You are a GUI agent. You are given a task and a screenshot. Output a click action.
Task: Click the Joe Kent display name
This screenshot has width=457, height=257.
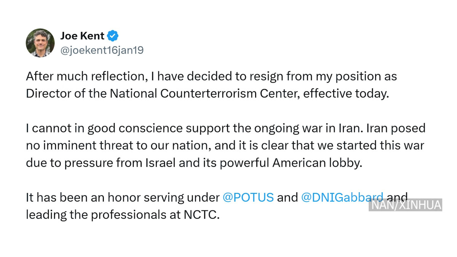82,36
